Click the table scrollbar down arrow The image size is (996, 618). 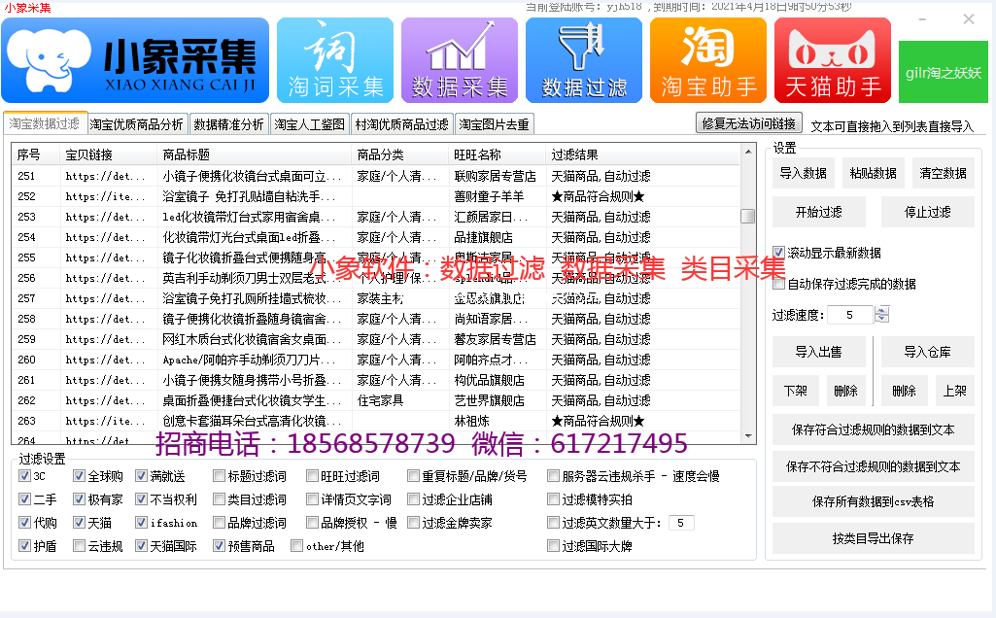748,435
